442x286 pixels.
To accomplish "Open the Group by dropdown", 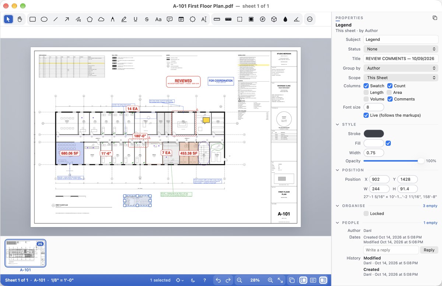I will click(x=401, y=68).
